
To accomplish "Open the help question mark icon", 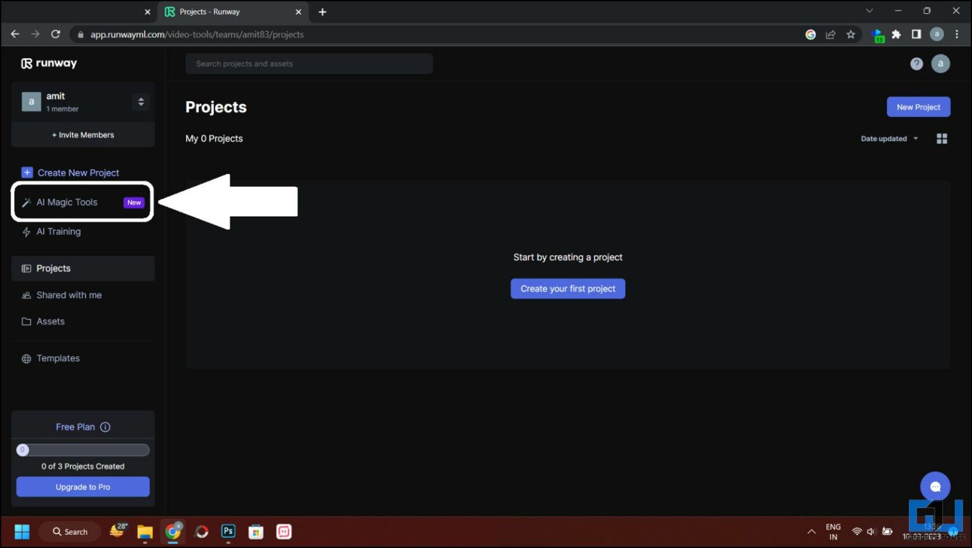I will coord(916,63).
